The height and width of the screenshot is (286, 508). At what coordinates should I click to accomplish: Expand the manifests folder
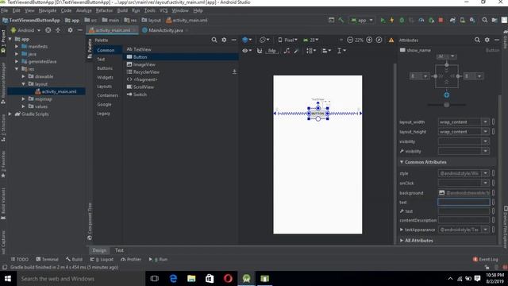click(17, 46)
